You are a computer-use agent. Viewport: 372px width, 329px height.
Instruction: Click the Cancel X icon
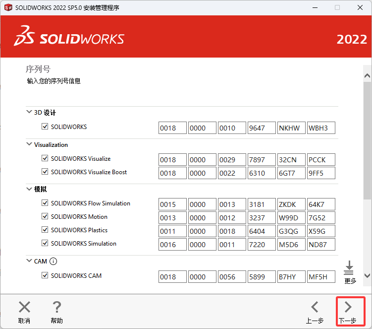coord(24,307)
